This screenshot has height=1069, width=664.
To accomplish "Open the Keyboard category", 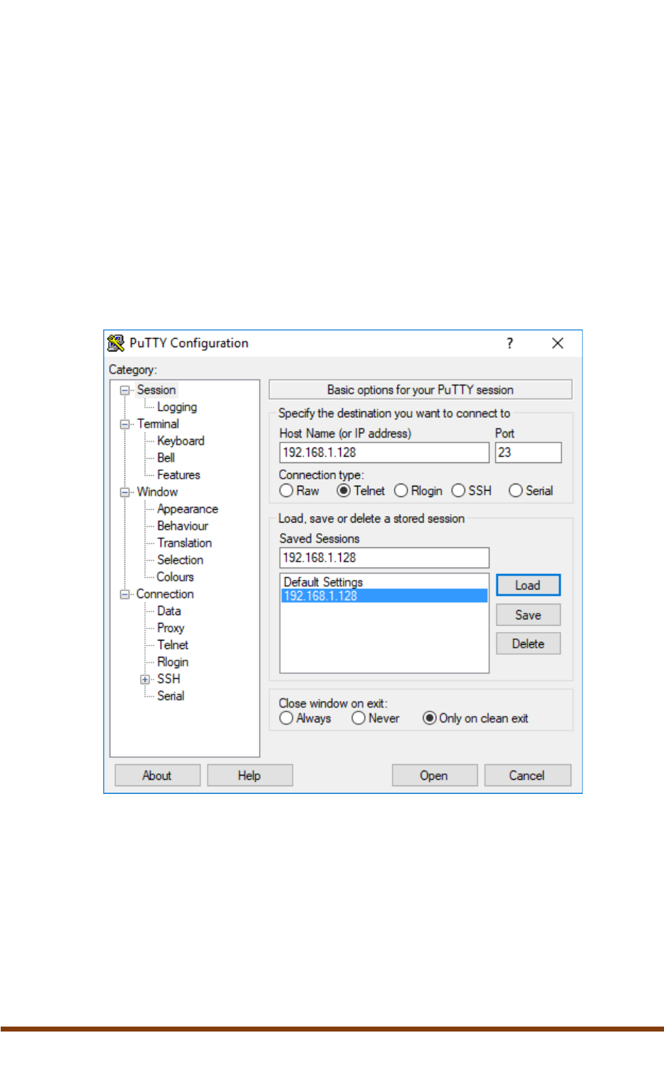I will [x=180, y=441].
